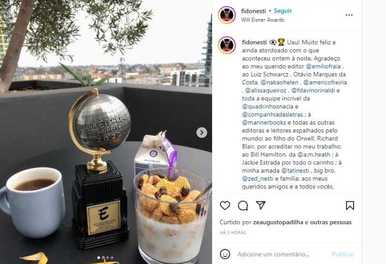The width and height of the screenshot is (386, 264).
Task: Follow fidonesti with the Seguir button
Action: tap(283, 11)
